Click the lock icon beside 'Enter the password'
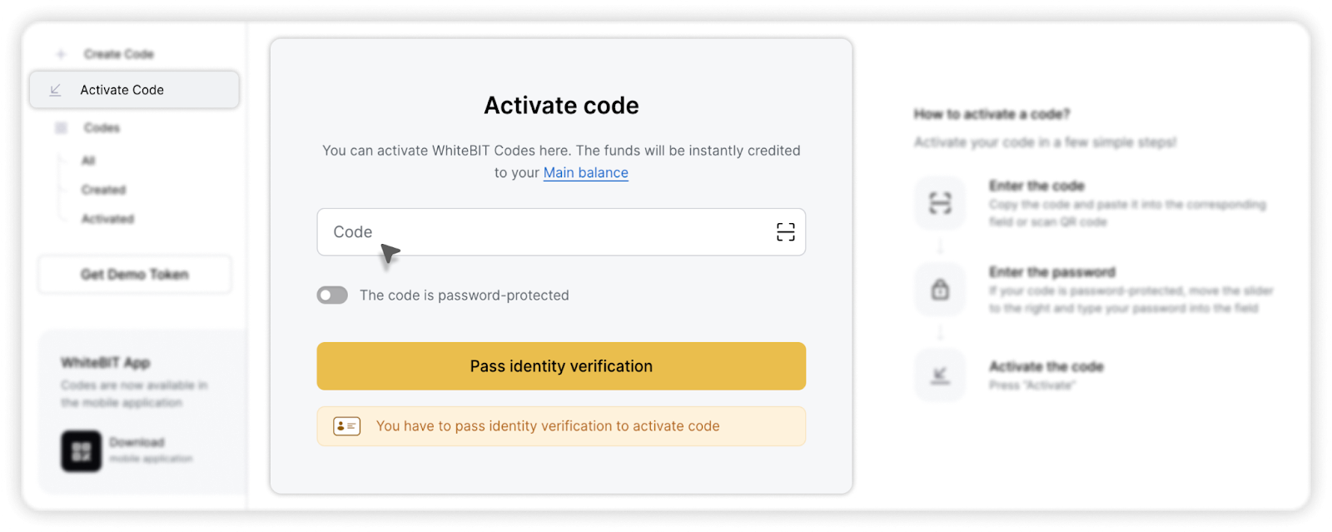1332x532 pixels. (940, 289)
